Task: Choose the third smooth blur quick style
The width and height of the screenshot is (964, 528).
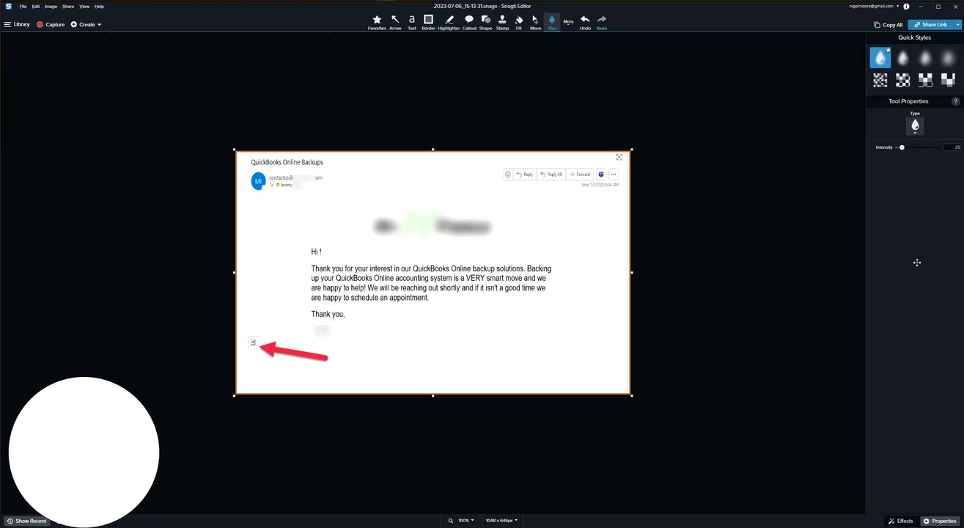Action: 926,57
